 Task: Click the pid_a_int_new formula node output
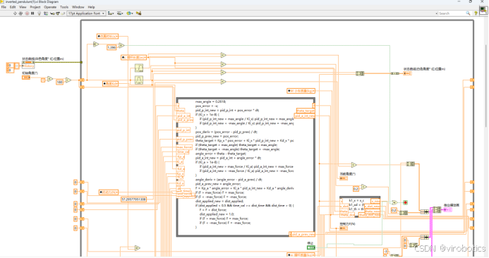coord(305,116)
